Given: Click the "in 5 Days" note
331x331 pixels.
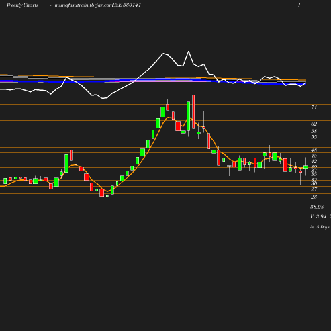Looking at the screenshot, I should point(320,227).
